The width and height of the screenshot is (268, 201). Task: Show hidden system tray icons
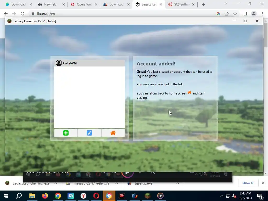pyautogui.click(x=221, y=196)
